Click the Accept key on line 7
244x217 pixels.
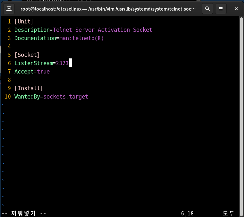tap(24, 72)
